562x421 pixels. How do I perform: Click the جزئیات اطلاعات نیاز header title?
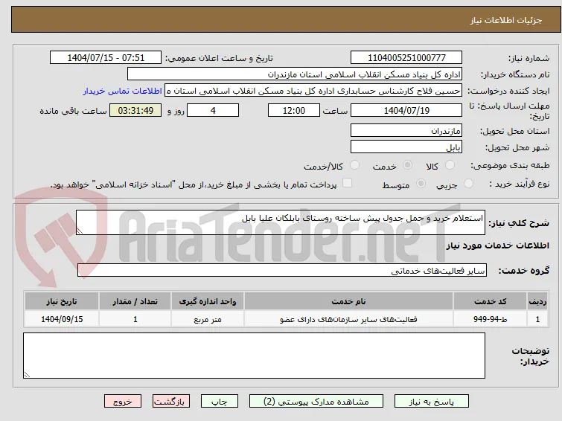506,20
